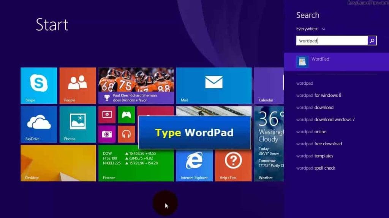Screen dimensions: 389x218
Task: Choose the wordpad spell check suggestion
Action: (316, 168)
